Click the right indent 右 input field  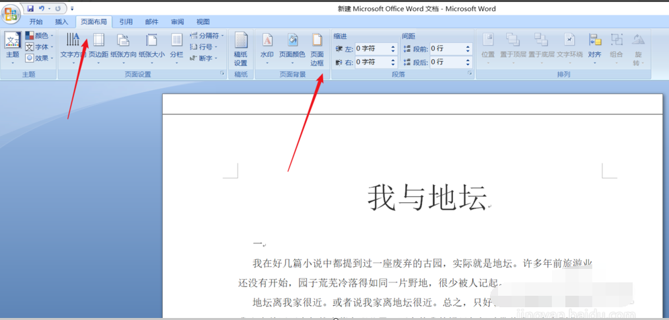(x=372, y=63)
